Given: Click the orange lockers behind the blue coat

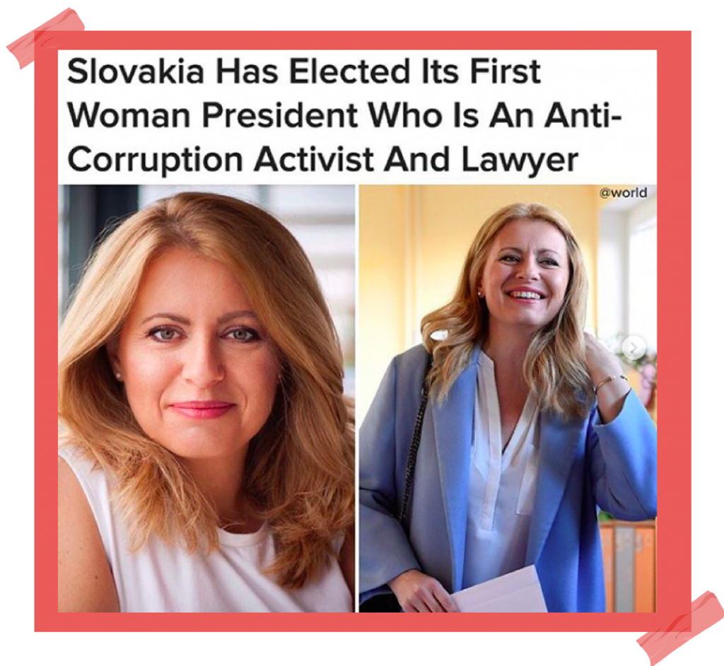Looking at the screenshot, I should coord(628,564).
